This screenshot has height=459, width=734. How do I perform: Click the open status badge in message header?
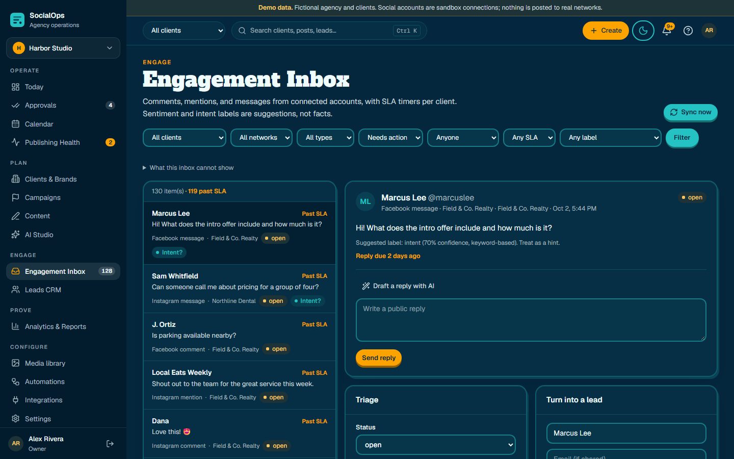[692, 197]
